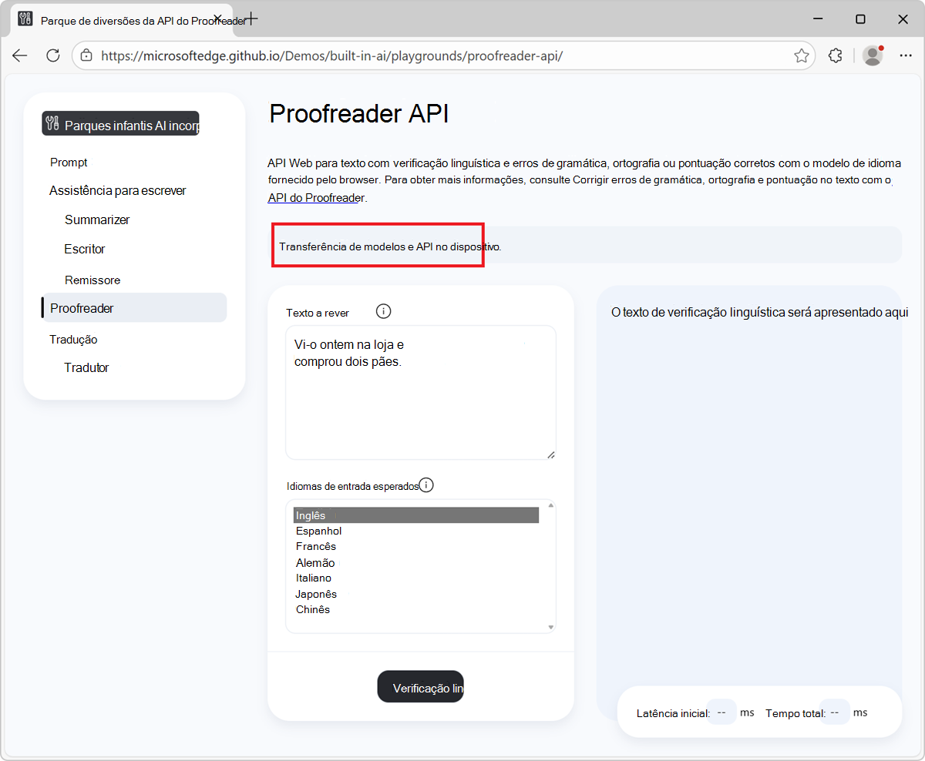Click the Latência inicial value field

[721, 712]
